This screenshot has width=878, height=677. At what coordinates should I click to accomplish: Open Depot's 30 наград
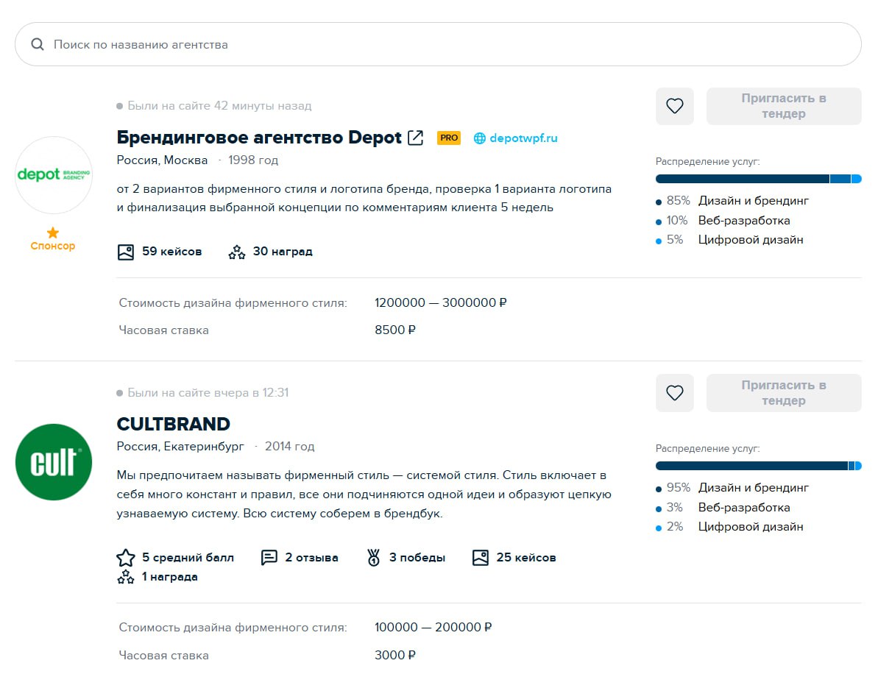click(283, 252)
